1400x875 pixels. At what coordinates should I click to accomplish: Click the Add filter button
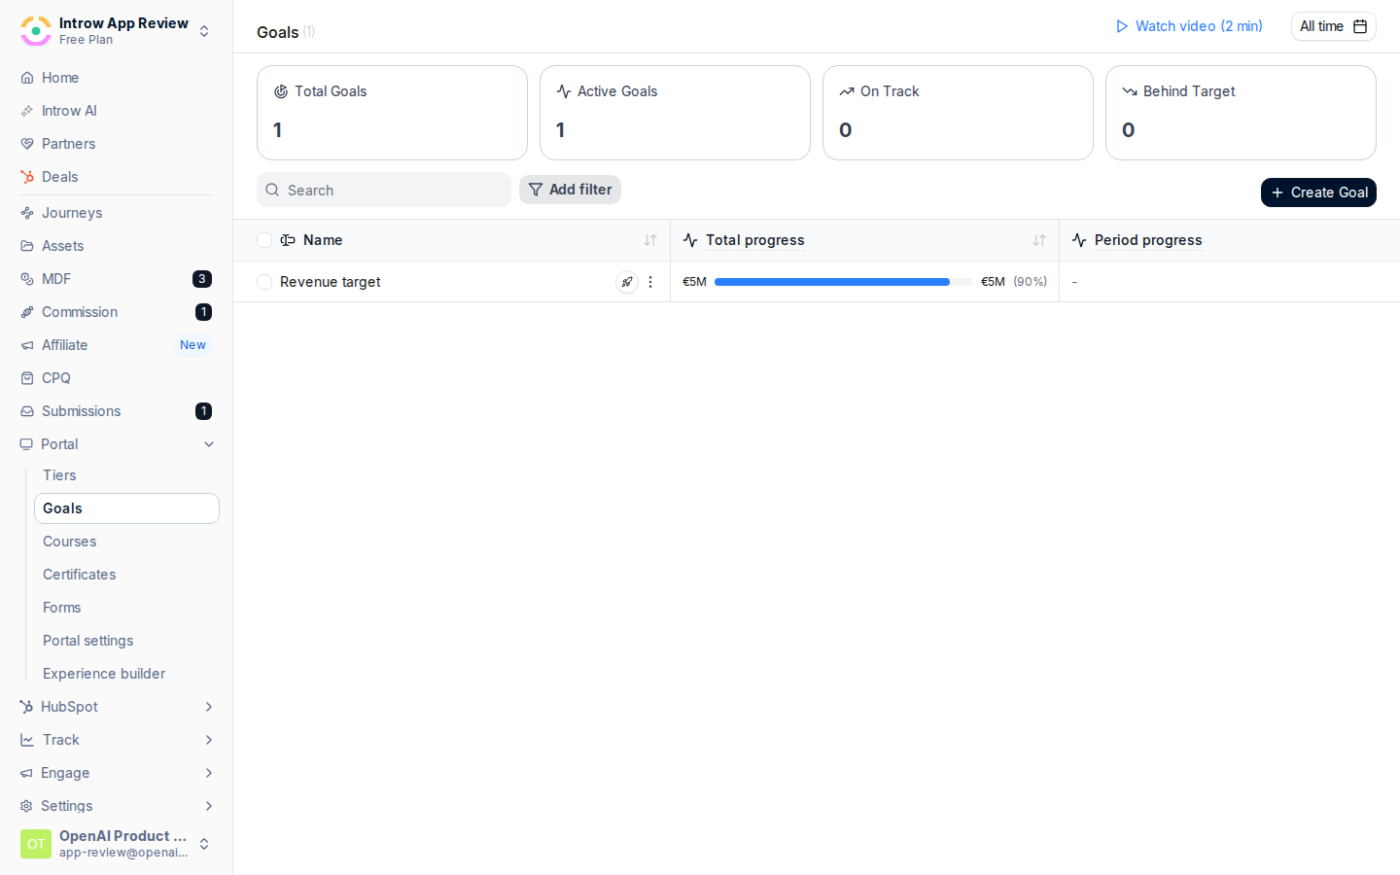(570, 190)
